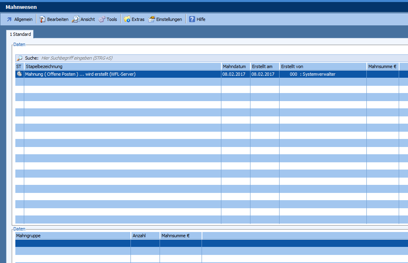Click the Allgemein arrow icon
Screen dimensions: 408x263
(x=9, y=19)
